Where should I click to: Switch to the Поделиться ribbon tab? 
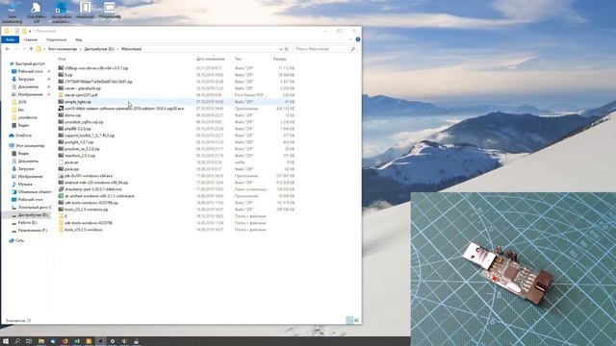pos(56,39)
